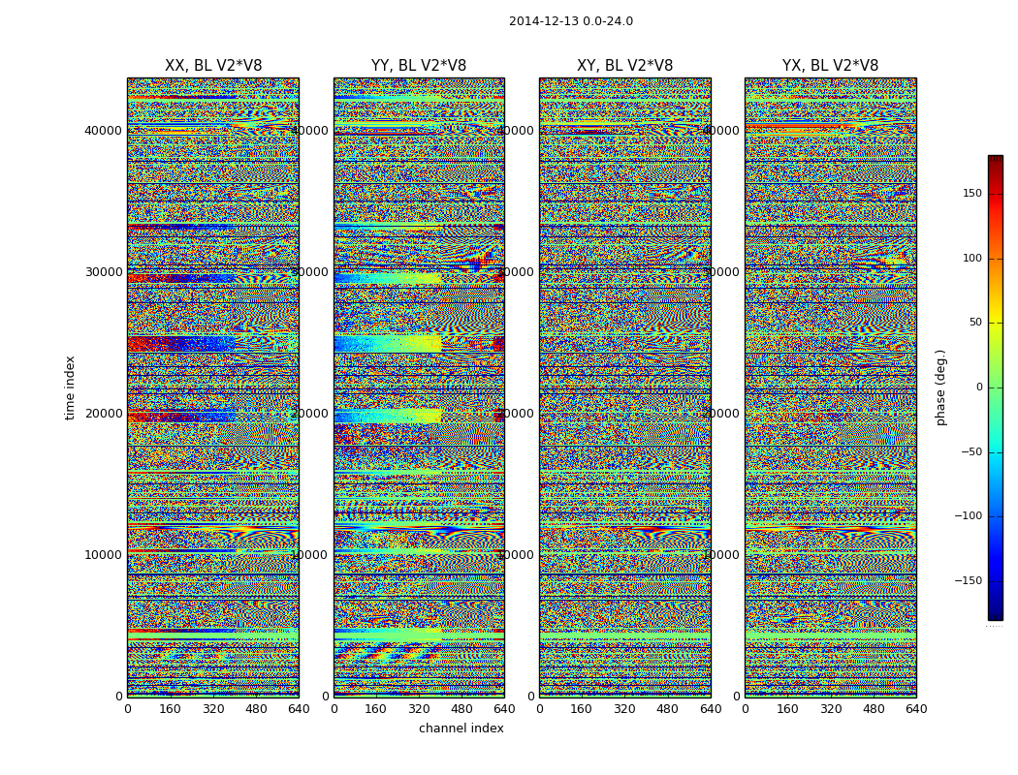The width and height of the screenshot is (1018, 775).
Task: Click the 'time index' y-axis label
Action: tap(70, 387)
